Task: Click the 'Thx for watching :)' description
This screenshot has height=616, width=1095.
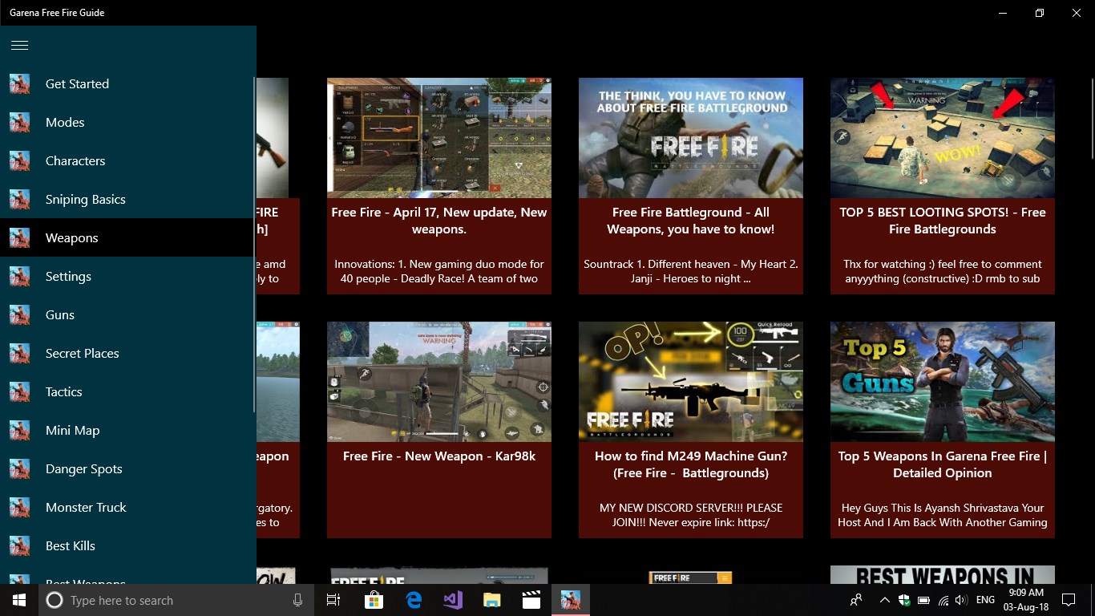Action: coord(943,271)
